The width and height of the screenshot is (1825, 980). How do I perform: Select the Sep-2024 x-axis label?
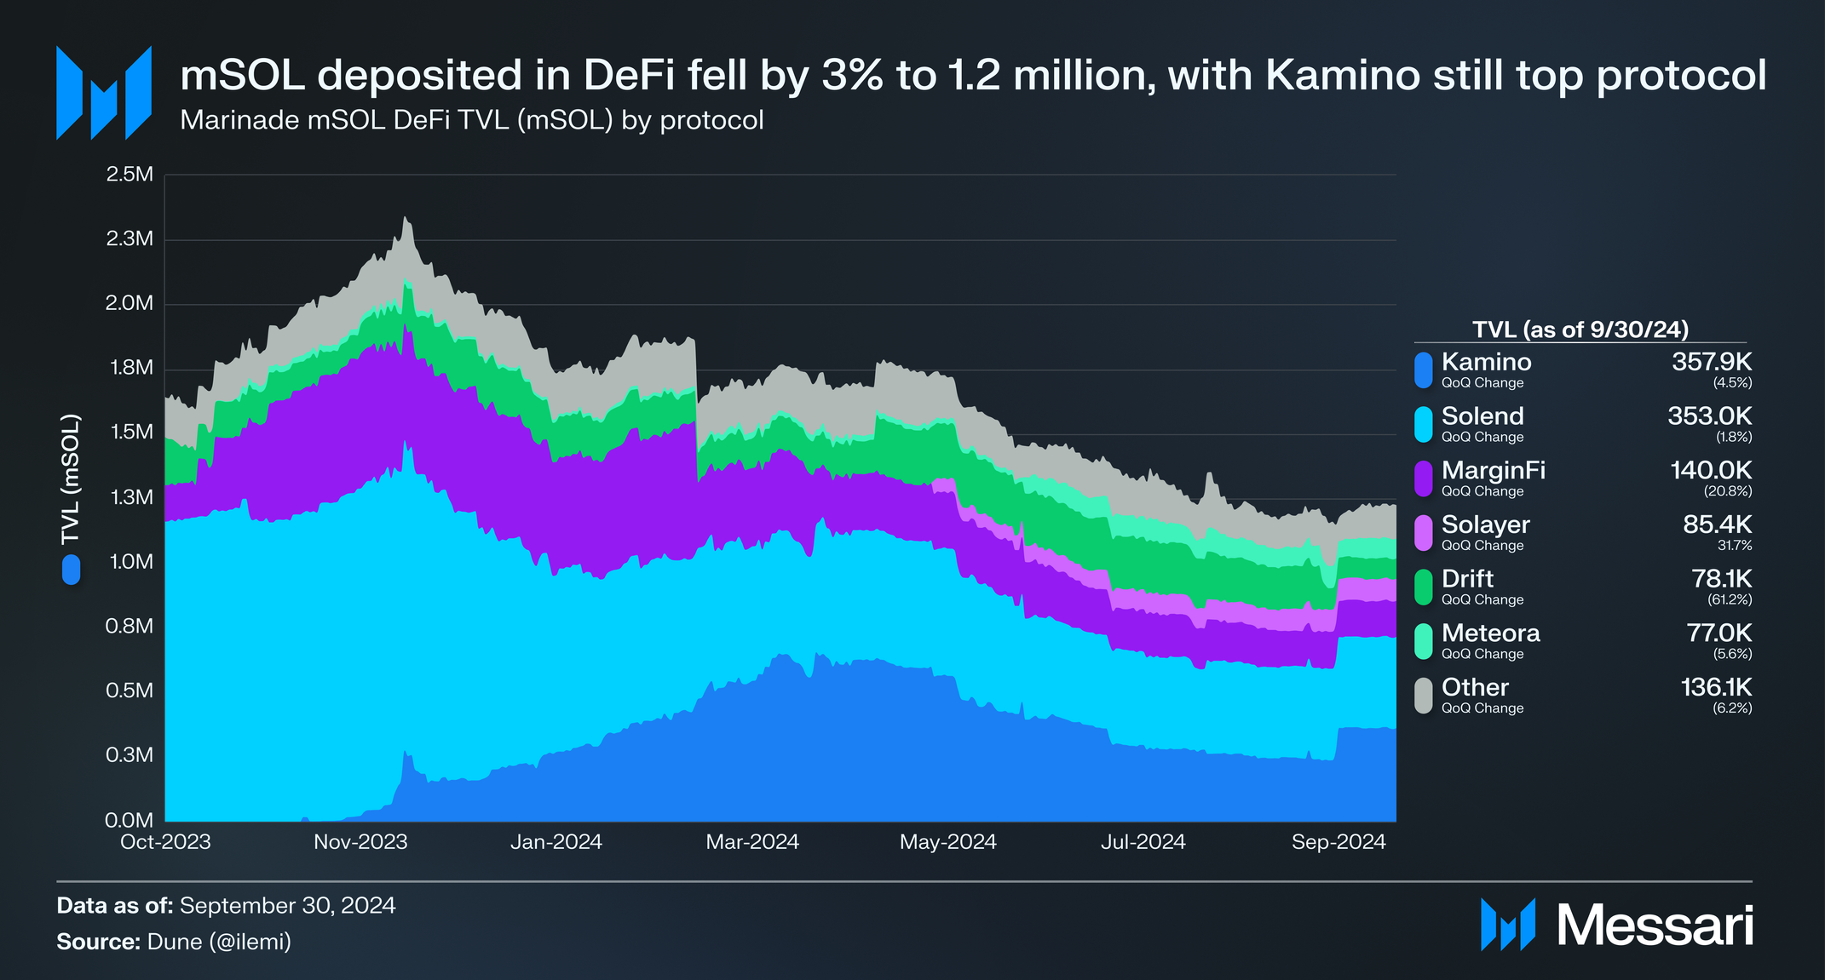[x=1339, y=842]
